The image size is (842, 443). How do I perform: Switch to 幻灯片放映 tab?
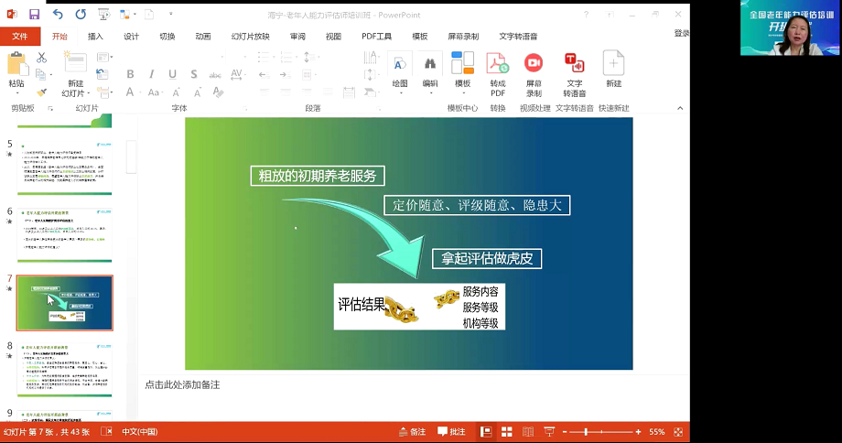point(250,37)
